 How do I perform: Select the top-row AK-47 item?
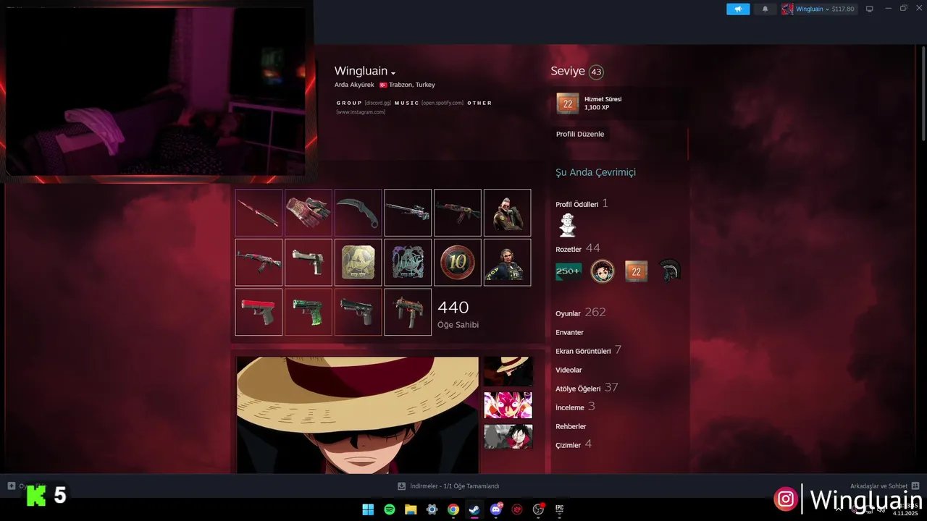[458, 213]
